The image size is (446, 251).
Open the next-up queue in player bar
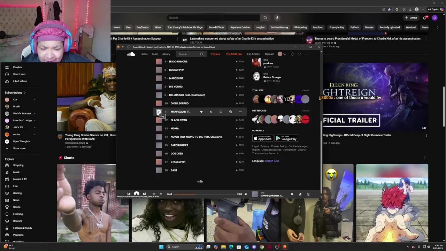click(x=308, y=194)
